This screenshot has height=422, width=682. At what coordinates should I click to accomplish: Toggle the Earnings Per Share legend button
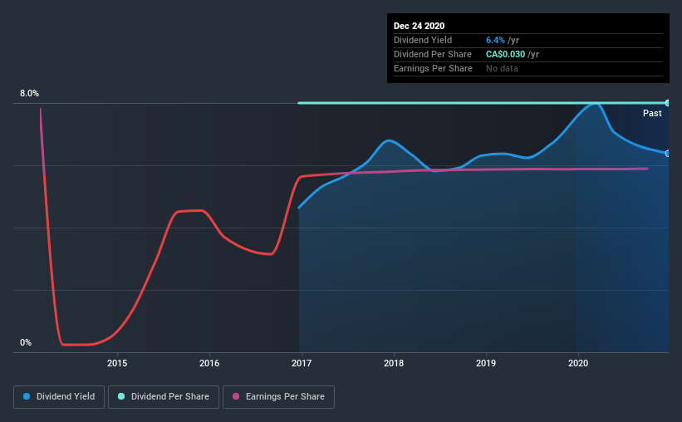coord(278,397)
